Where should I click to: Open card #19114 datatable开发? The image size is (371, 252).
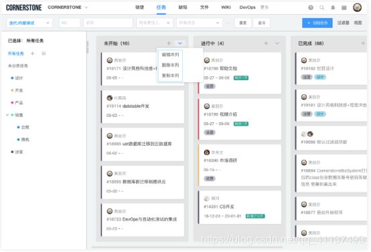click(143, 106)
